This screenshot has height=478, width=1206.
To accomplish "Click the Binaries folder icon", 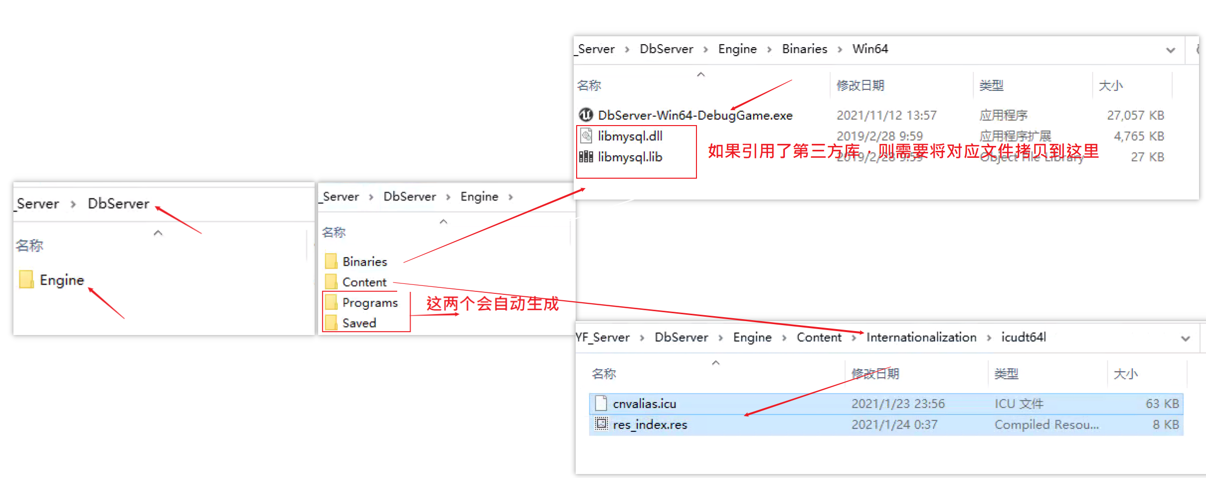I will tap(331, 261).
